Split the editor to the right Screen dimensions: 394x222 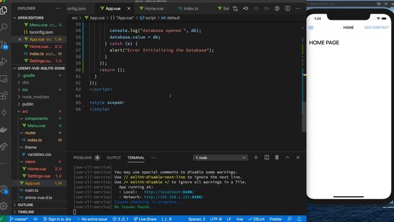tap(287, 8)
